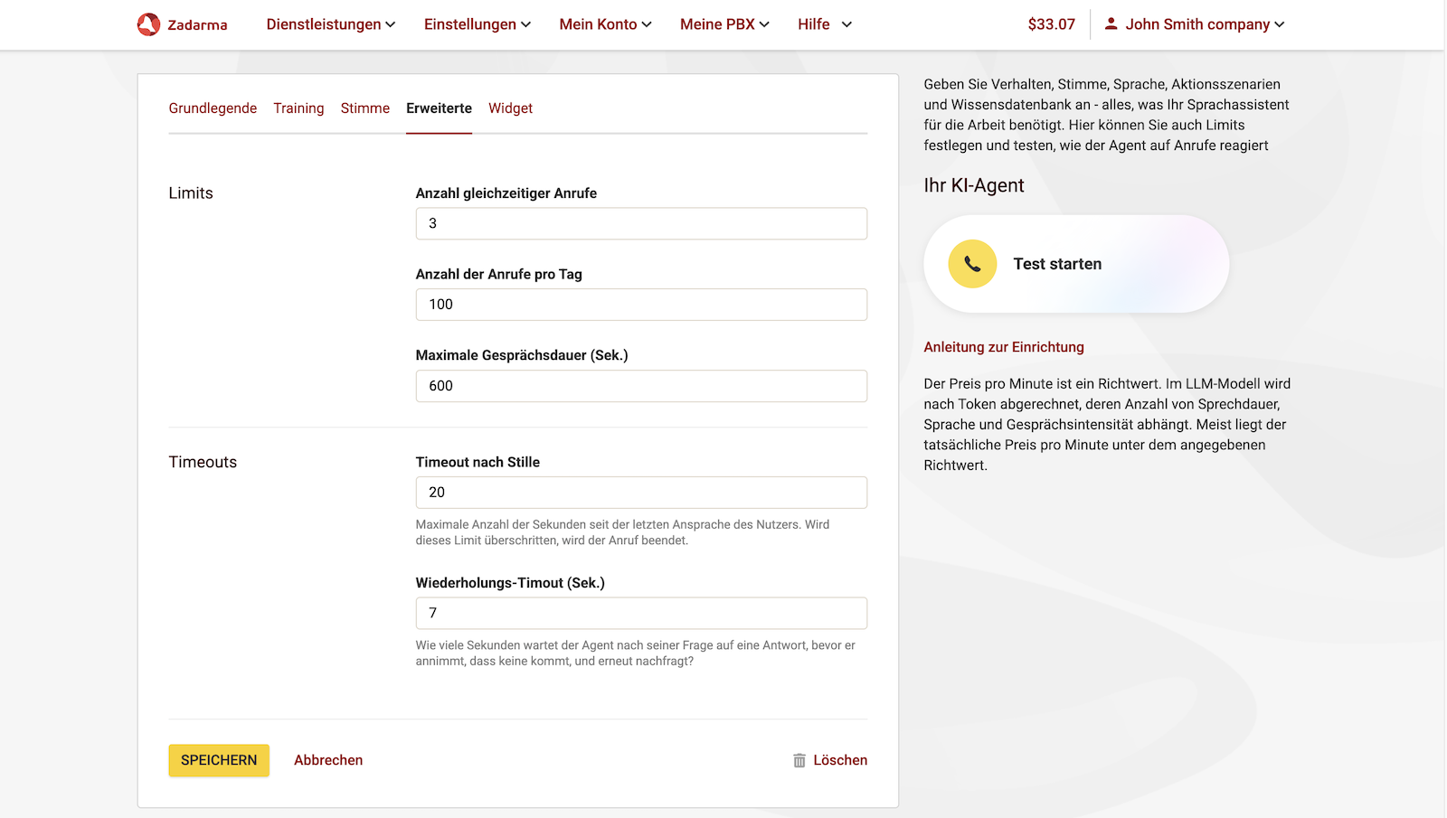Screen dimensions: 1447x818
Task: Click the chevron next to Mein Konto
Action: 647,24
